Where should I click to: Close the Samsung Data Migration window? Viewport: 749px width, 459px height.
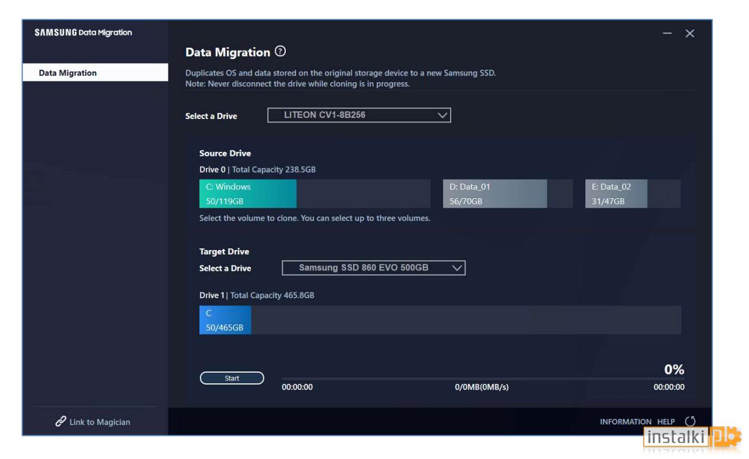point(690,34)
